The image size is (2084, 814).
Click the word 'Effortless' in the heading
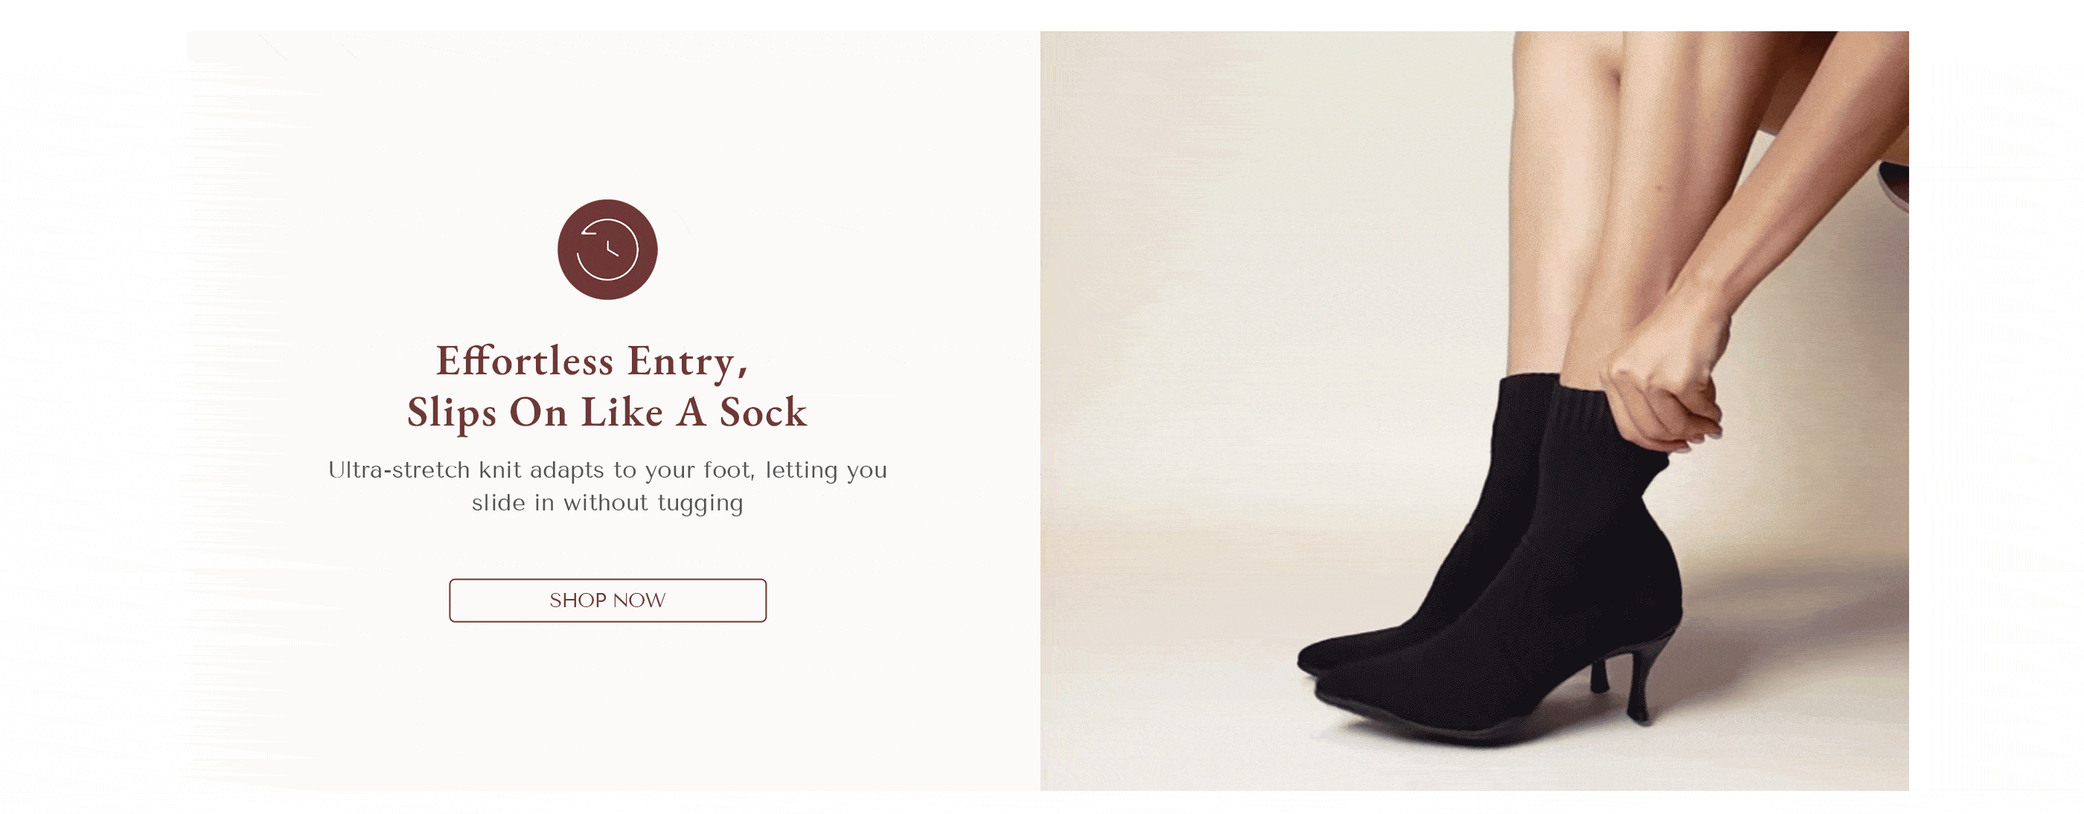coord(524,361)
